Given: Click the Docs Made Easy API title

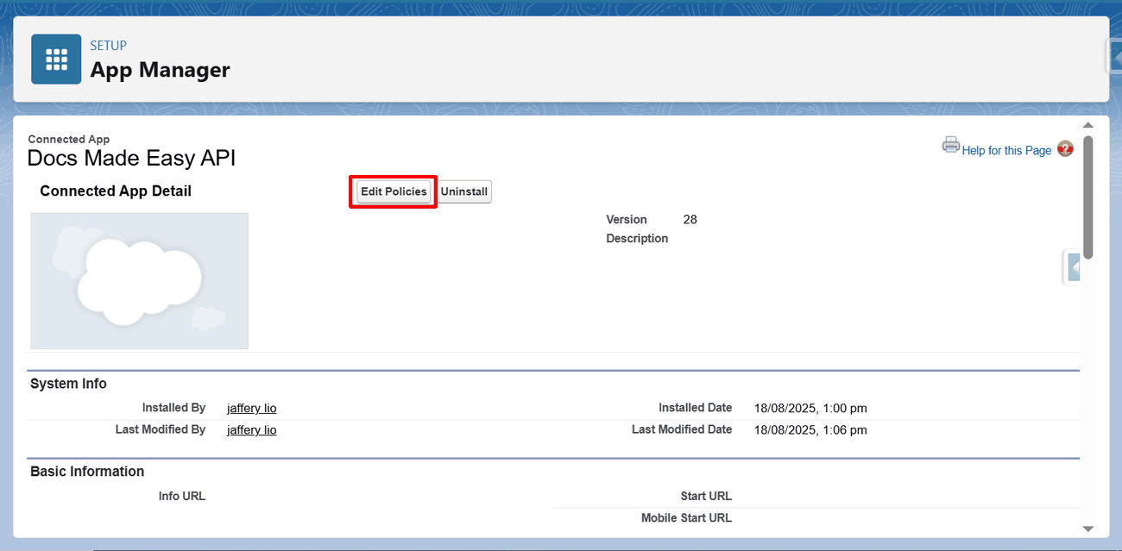Looking at the screenshot, I should pyautogui.click(x=131, y=159).
